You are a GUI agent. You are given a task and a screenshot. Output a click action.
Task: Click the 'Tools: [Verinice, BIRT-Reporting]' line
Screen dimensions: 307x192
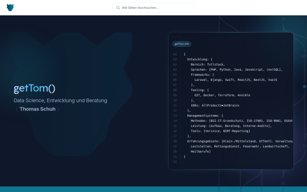(220, 131)
